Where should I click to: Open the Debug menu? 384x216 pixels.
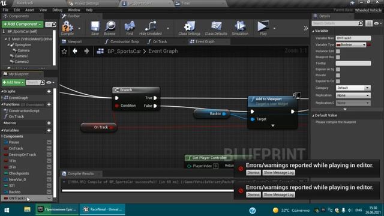coord(58,10)
